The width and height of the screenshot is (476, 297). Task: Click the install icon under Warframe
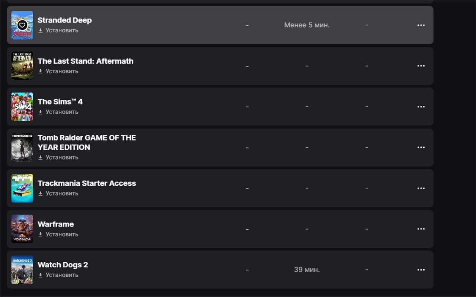pos(40,234)
